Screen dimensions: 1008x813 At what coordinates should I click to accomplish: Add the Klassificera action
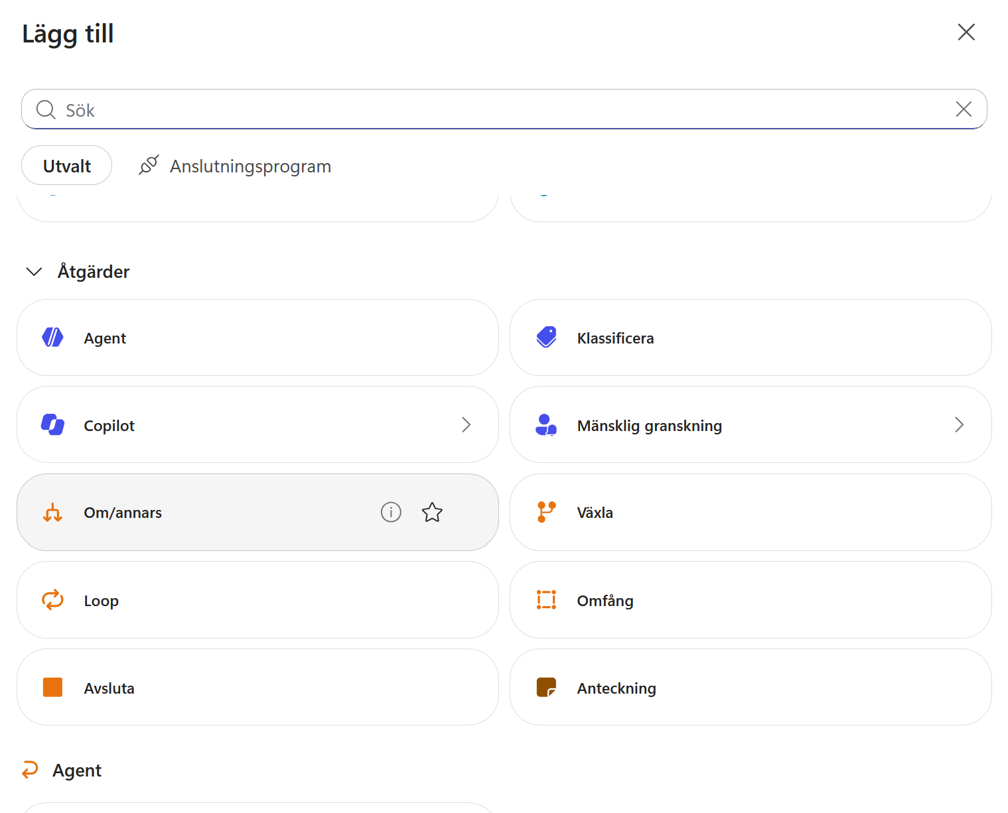(751, 338)
